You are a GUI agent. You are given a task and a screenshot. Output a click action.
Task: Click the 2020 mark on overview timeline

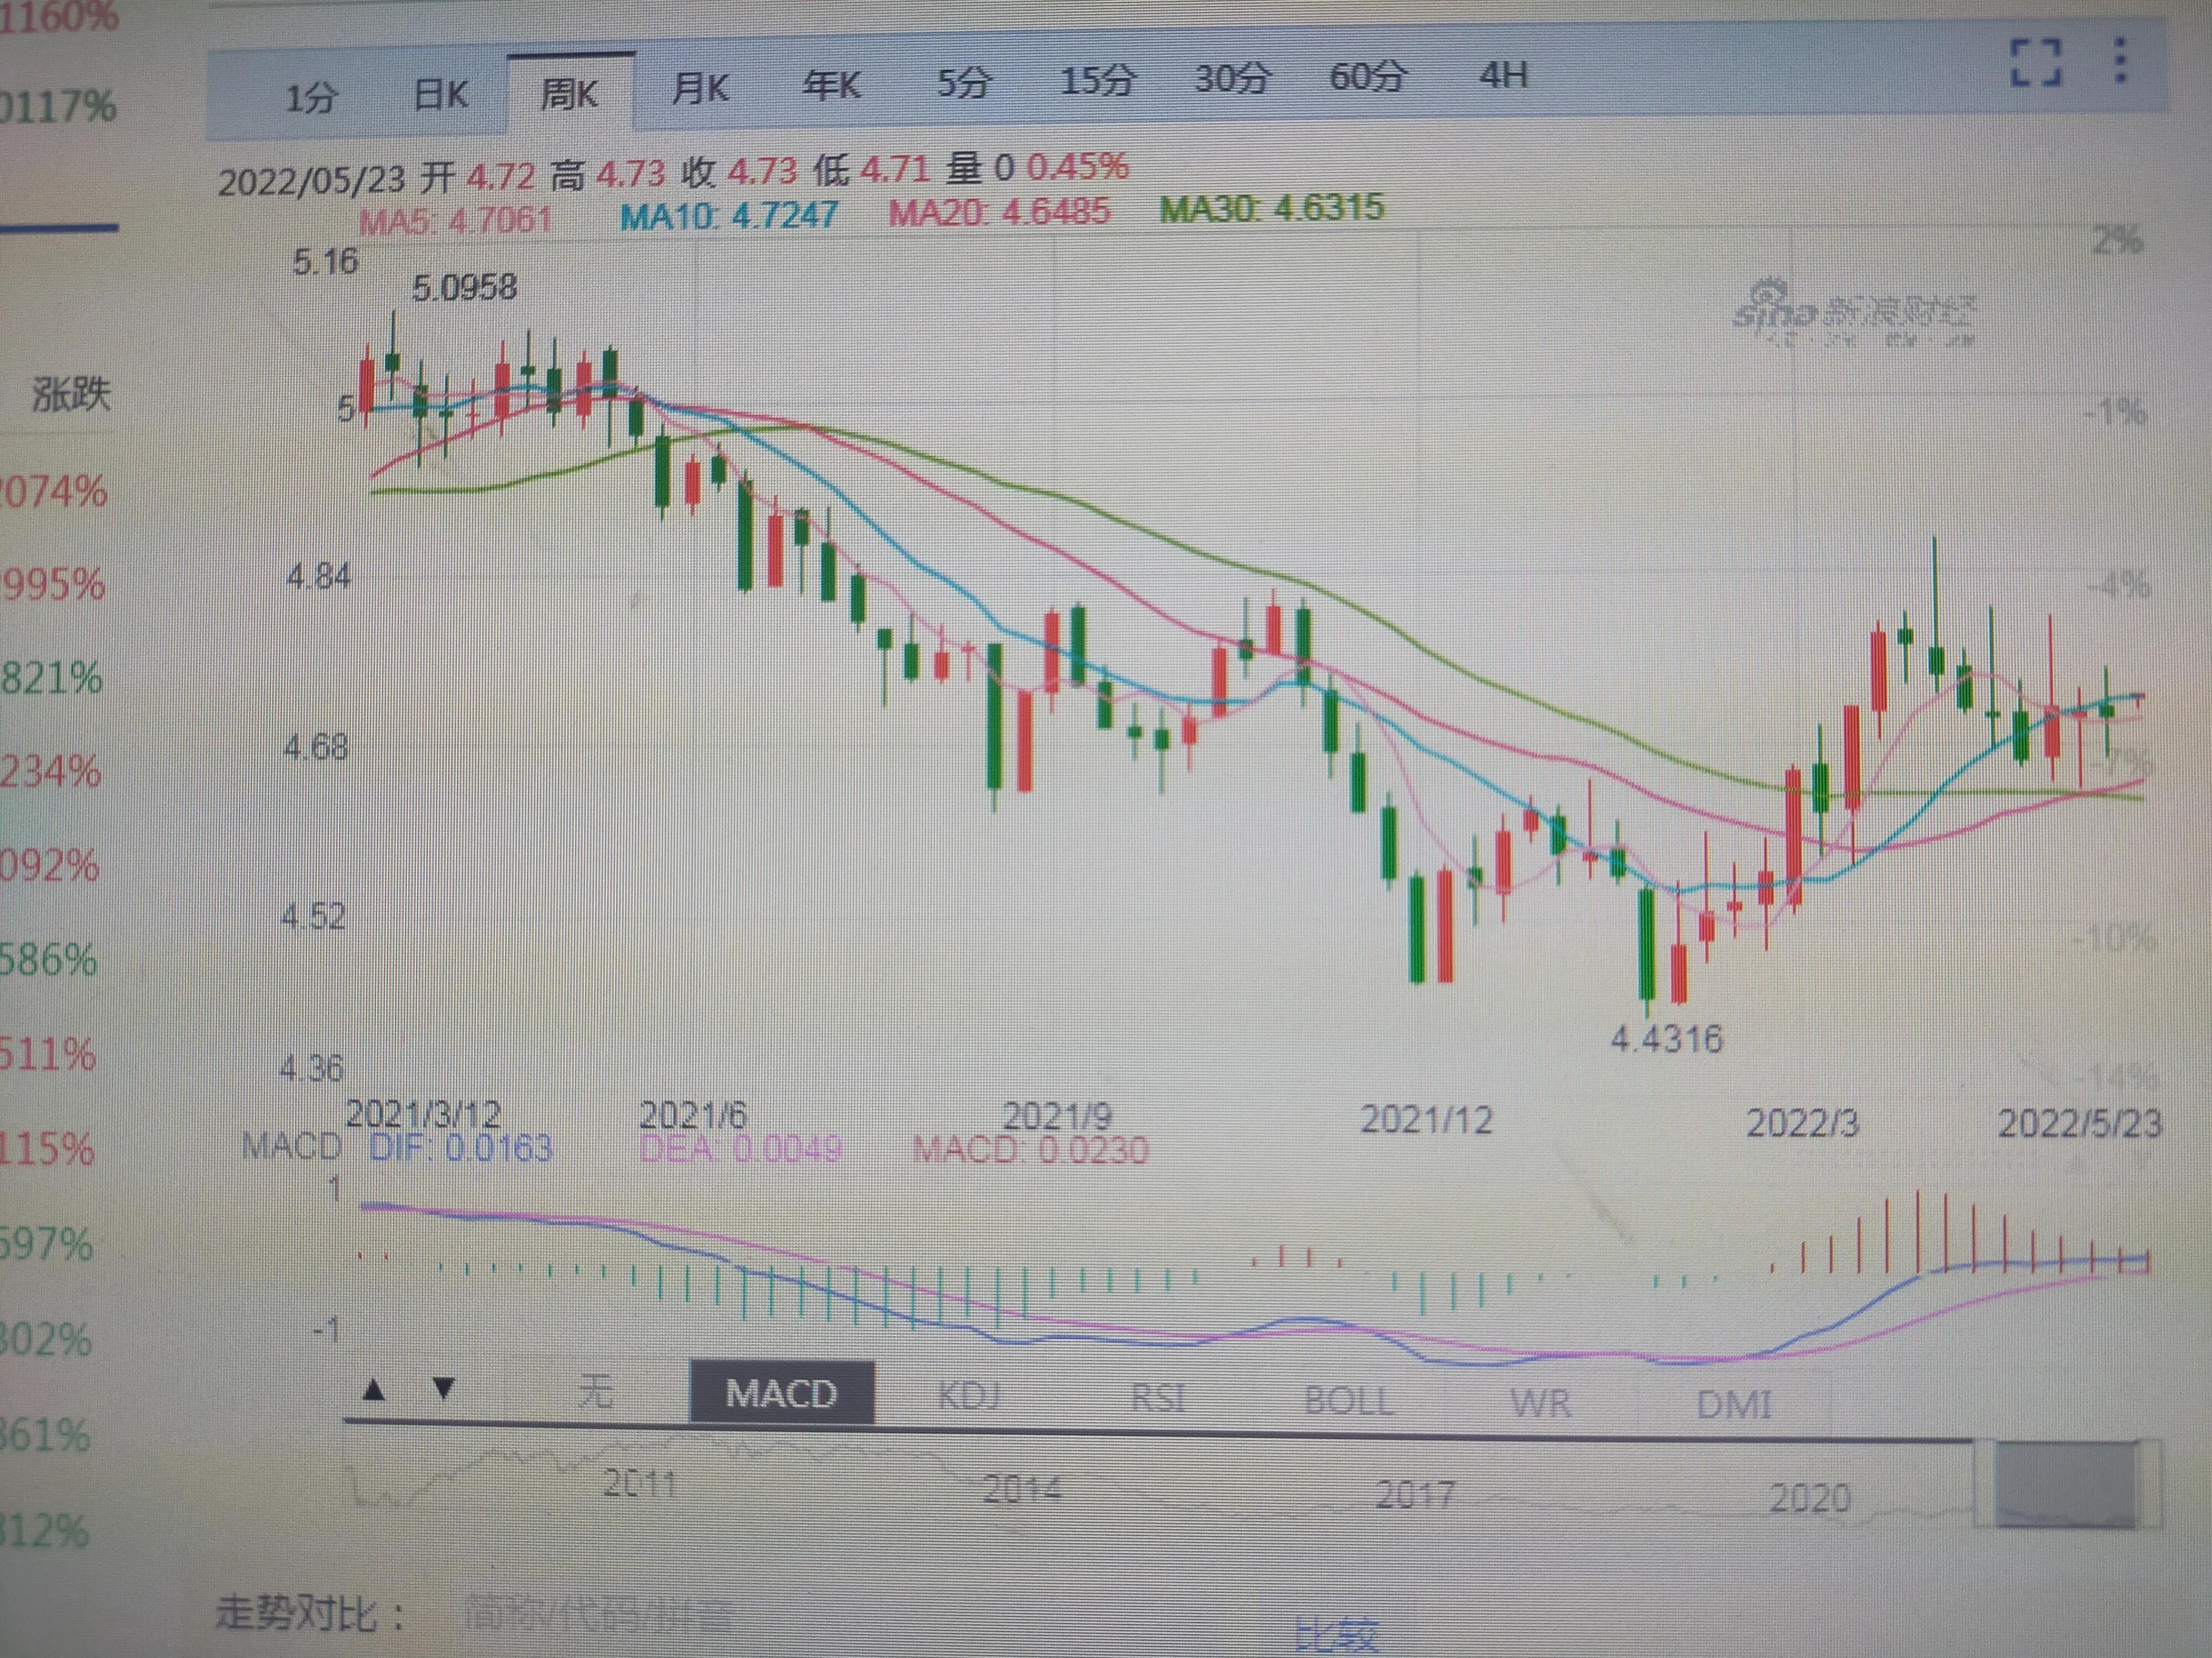1810,1498
